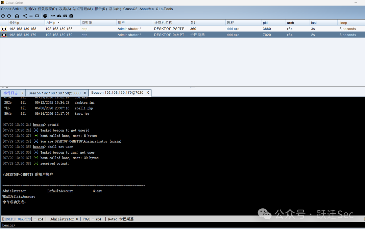The height and width of the screenshot is (229, 365).
Task: Click 'Note: 卡巴斯基' in status bar
Action: tap(121, 219)
